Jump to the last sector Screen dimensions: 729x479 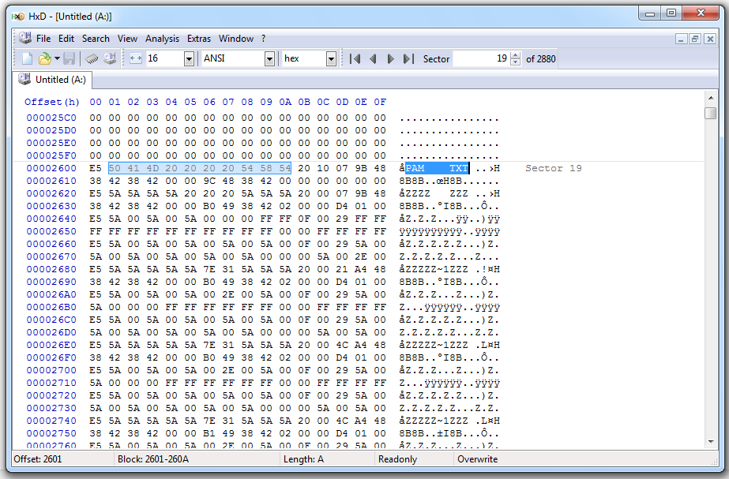[408, 59]
